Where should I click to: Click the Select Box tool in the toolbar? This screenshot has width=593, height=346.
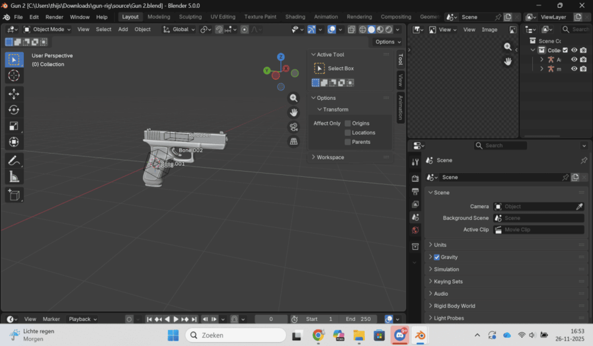14,59
